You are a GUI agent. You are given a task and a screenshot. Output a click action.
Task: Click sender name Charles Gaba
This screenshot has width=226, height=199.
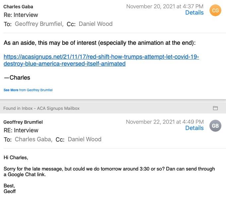(x=18, y=7)
